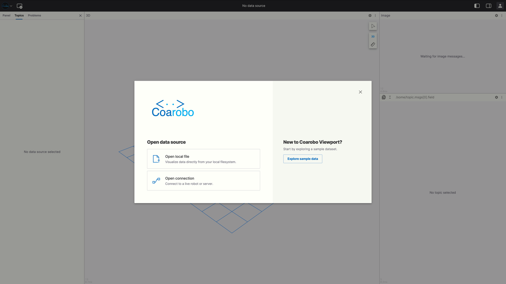
Task: Click the add panel icon in the toolbar
Action: [20, 6]
